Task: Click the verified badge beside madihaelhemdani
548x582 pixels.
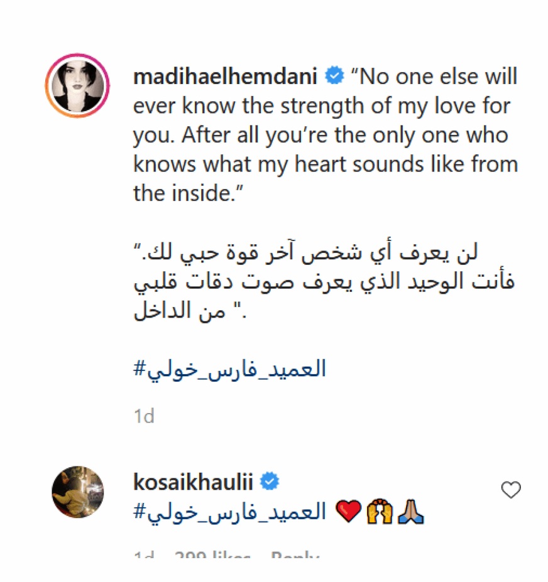Action: pos(335,76)
